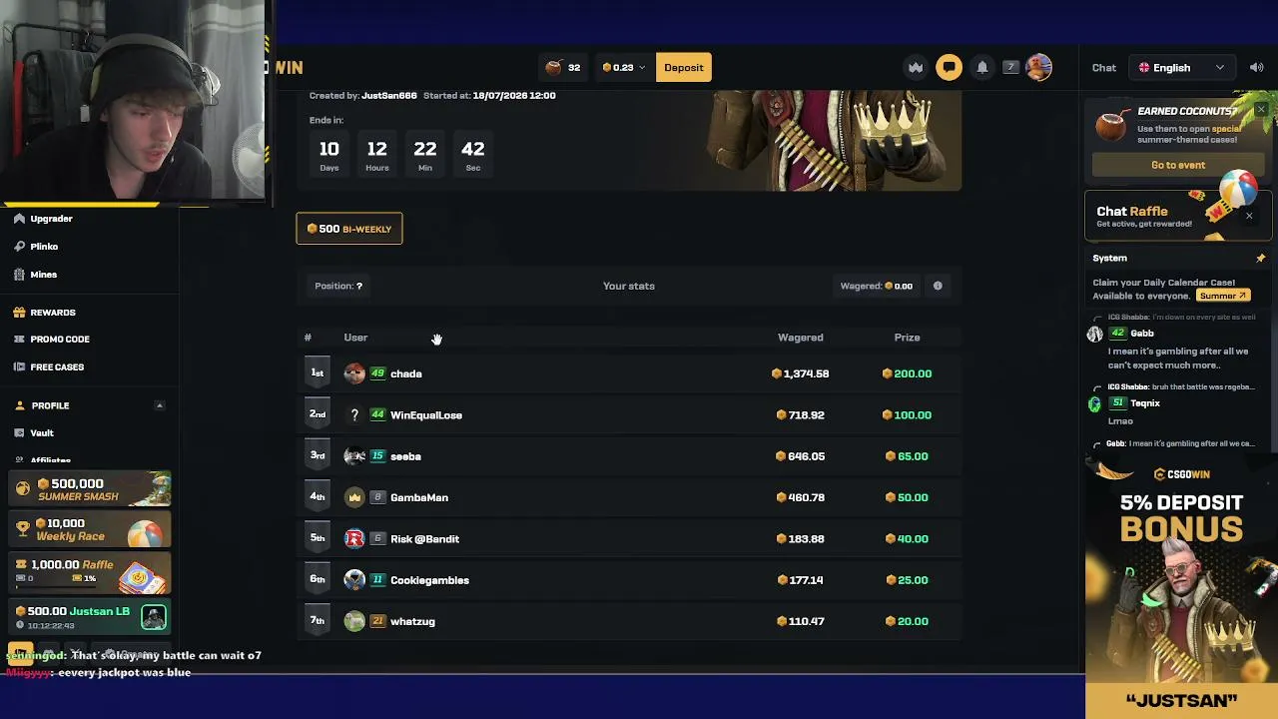Screen dimensions: 1278x719
Task: Open the Summer link in system message
Action: point(1223,296)
